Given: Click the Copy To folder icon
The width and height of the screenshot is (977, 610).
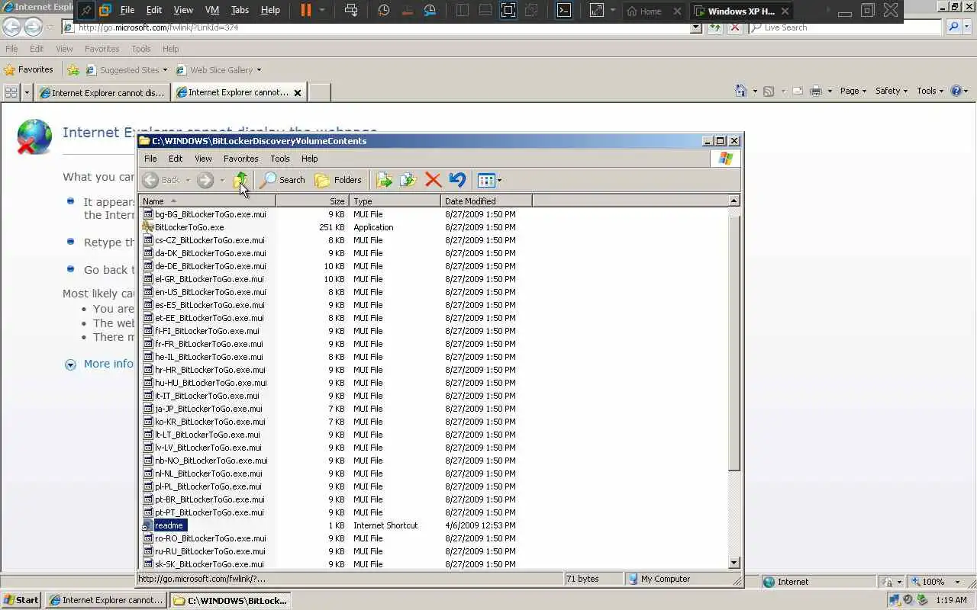Looking at the screenshot, I should [x=408, y=180].
